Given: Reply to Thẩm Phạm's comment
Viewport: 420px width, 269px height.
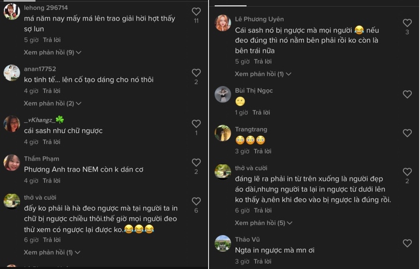Looking at the screenshot, I should [51, 181].
